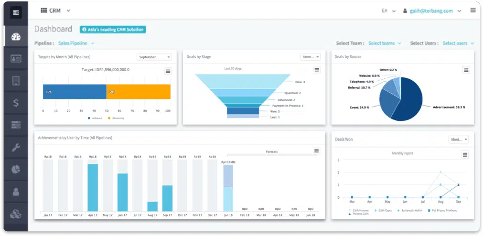Click the 'Website: 0.9 %' label

369,75
